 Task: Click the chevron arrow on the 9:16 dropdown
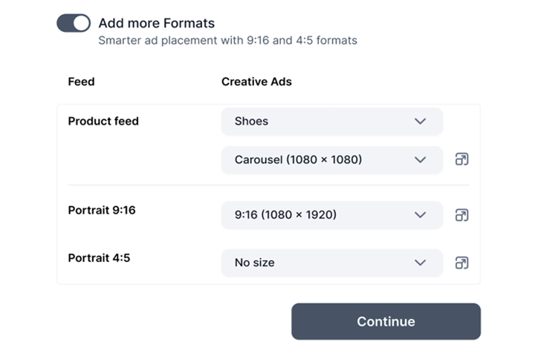[x=420, y=215]
